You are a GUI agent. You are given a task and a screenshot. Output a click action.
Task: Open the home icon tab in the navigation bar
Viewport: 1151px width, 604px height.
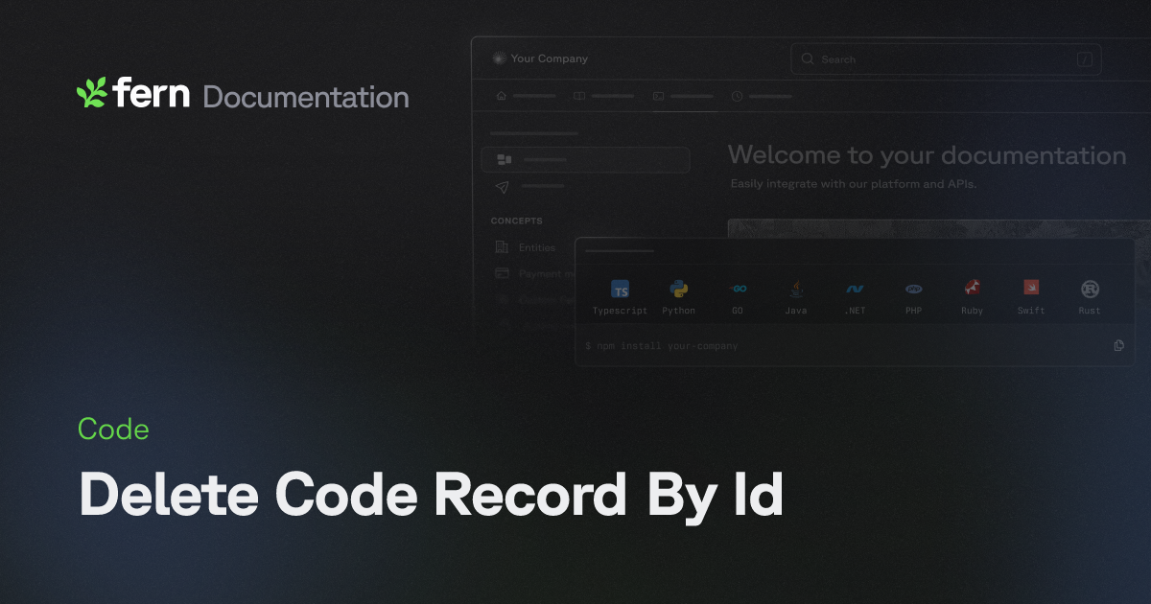tap(501, 96)
